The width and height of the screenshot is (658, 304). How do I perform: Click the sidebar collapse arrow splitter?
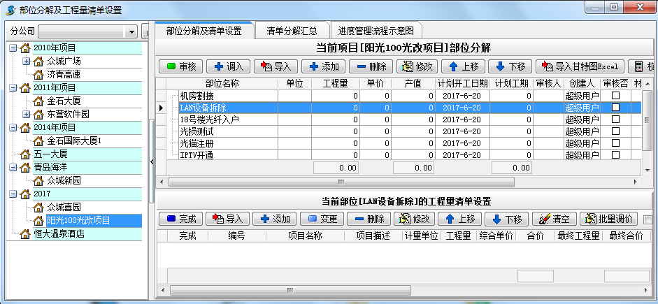(x=151, y=161)
